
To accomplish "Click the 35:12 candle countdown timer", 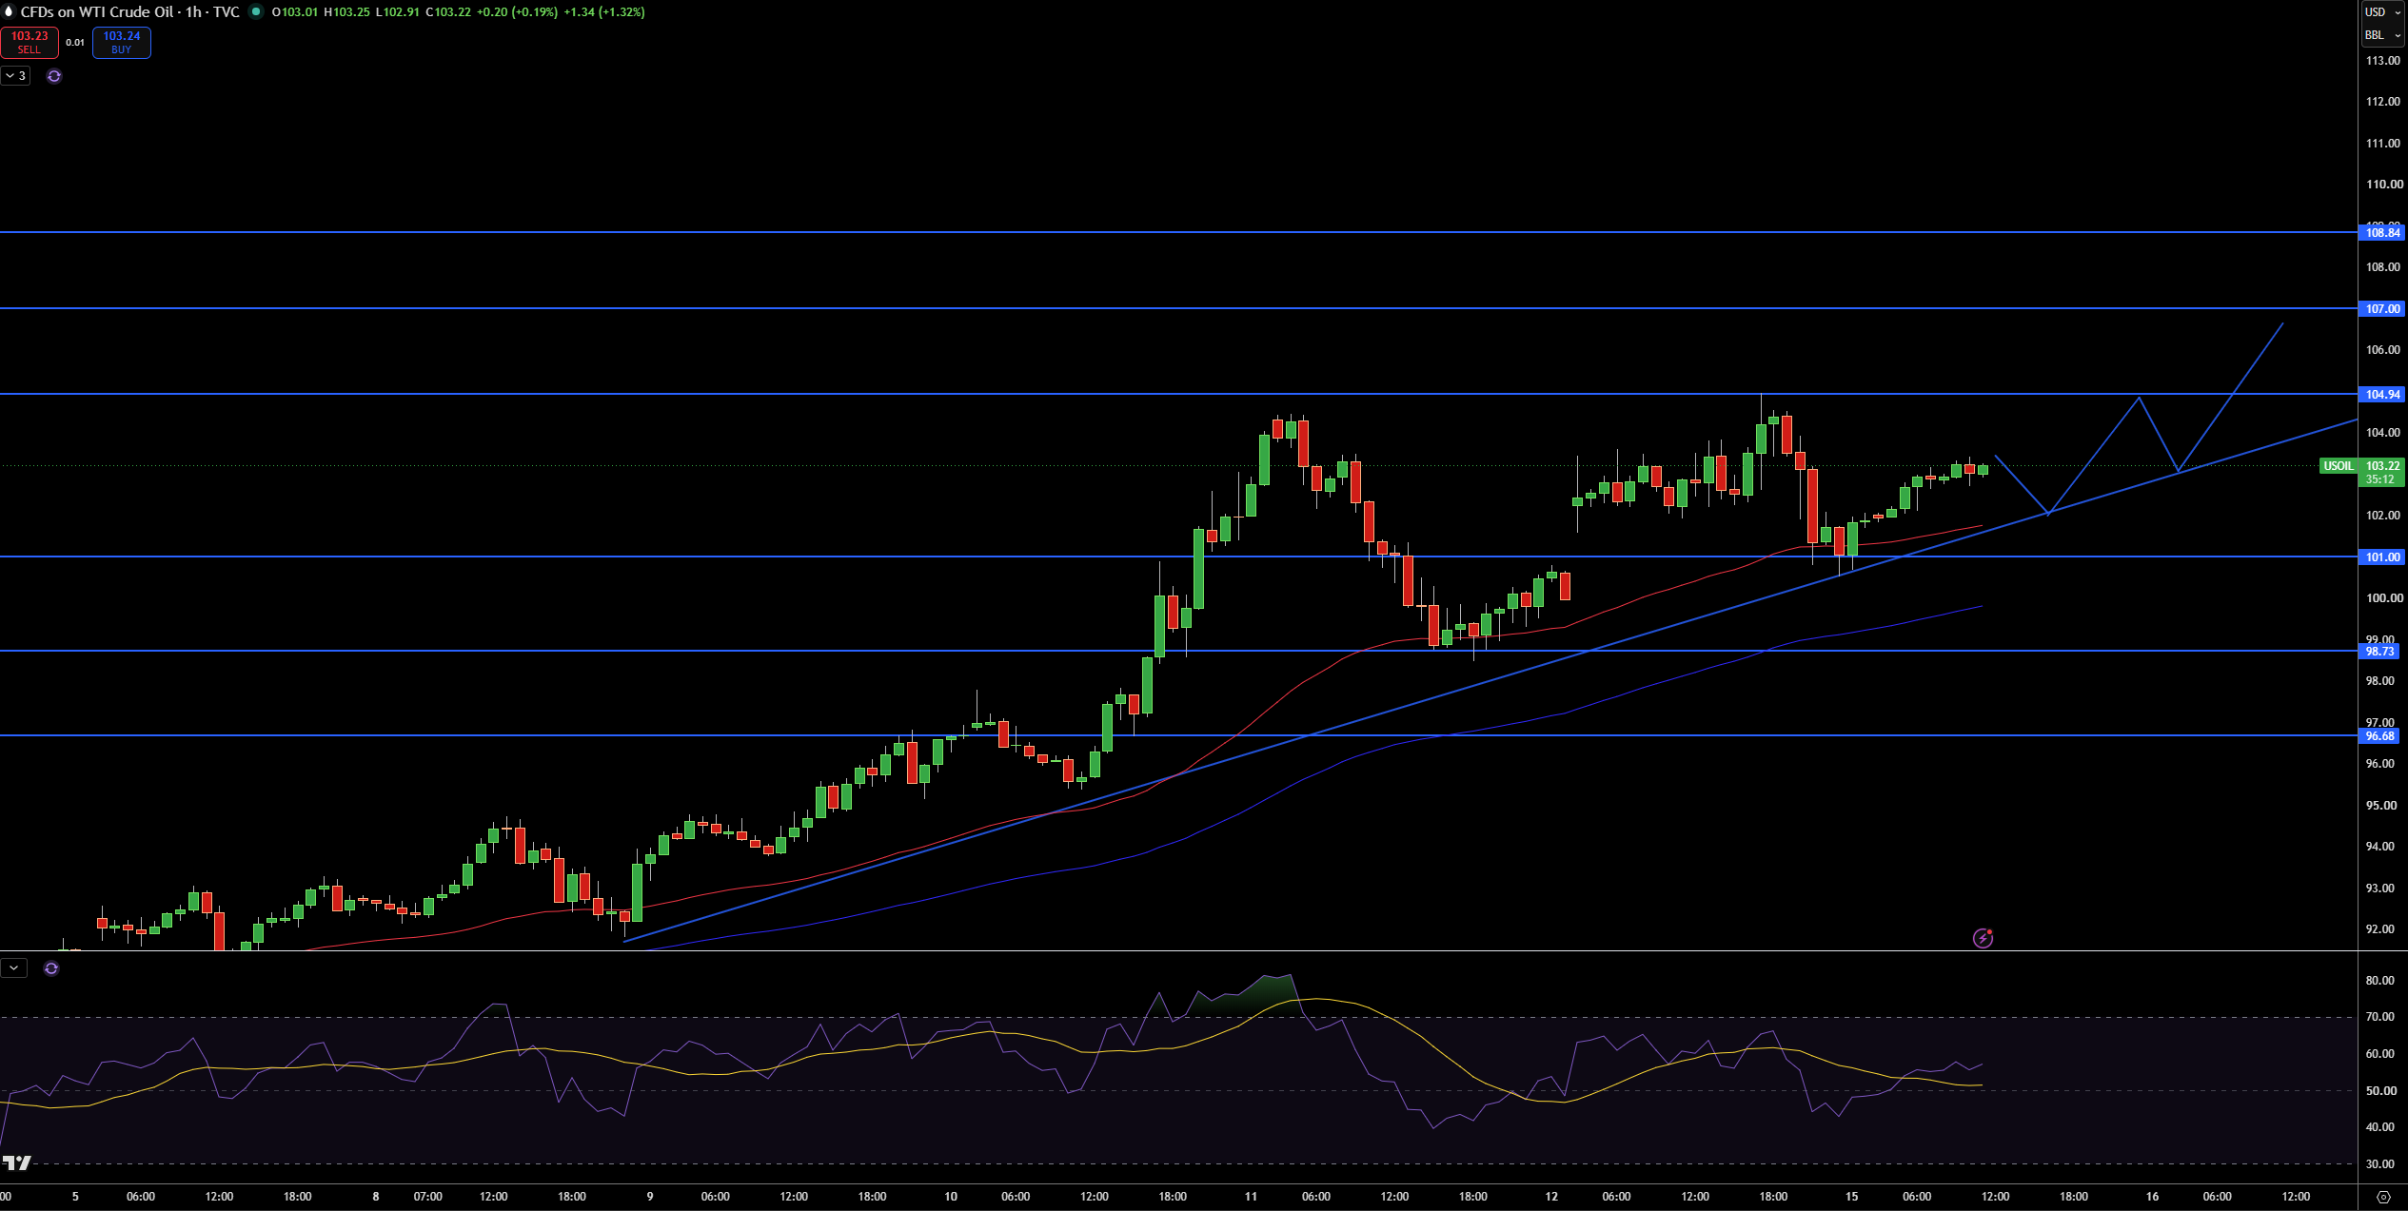I will coord(2379,479).
